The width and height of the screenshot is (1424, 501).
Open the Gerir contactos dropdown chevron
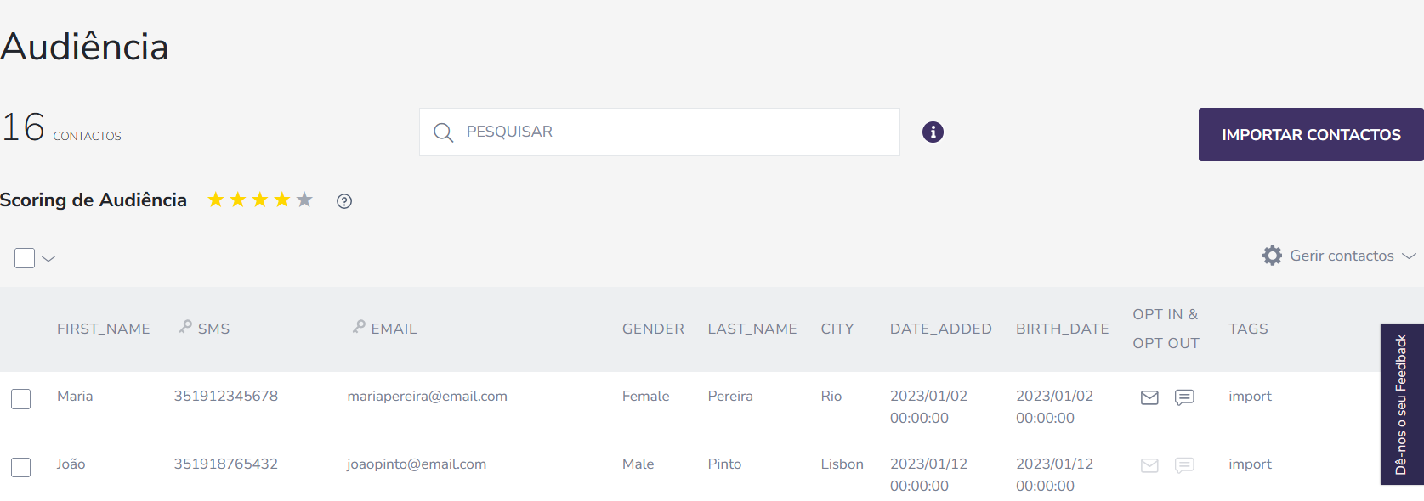(1409, 256)
